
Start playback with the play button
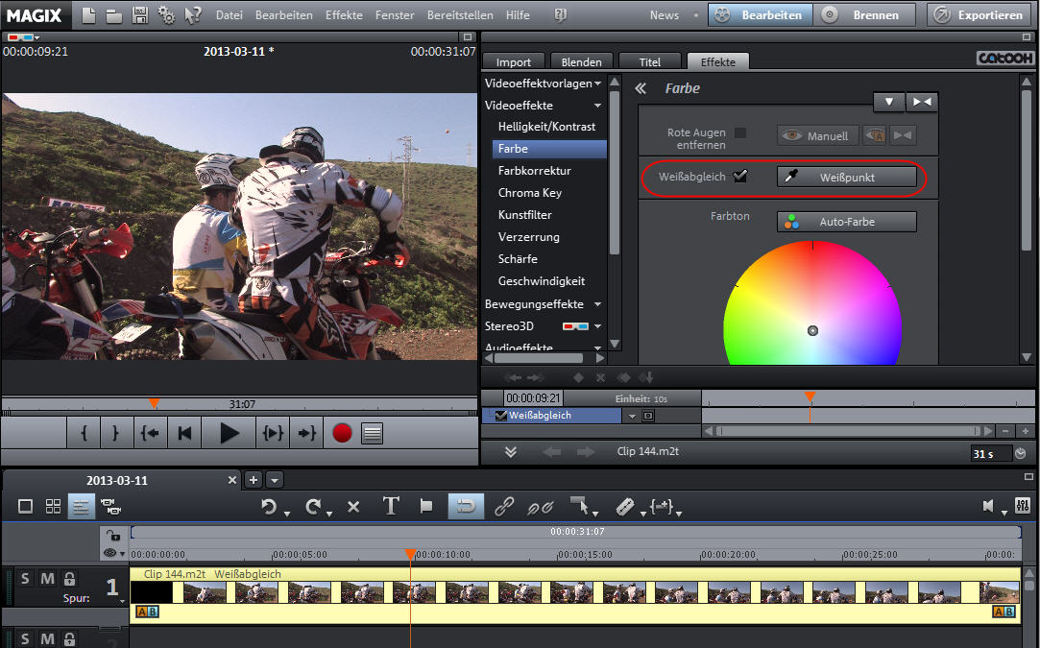point(229,433)
